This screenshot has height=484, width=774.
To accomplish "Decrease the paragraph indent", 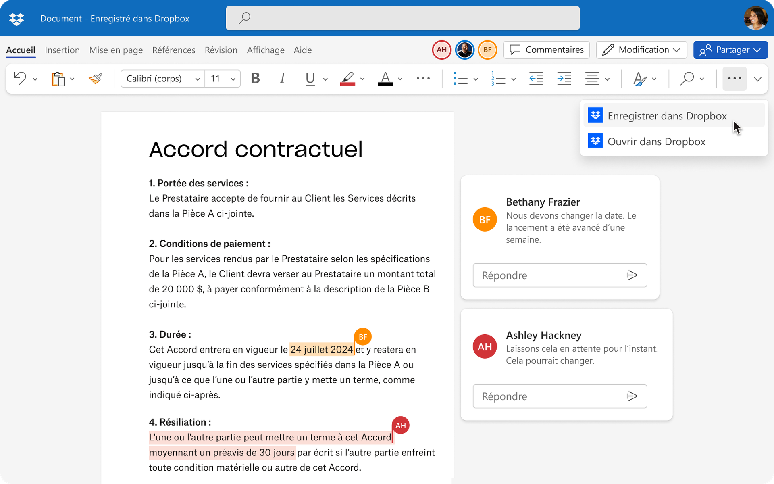I will point(536,79).
